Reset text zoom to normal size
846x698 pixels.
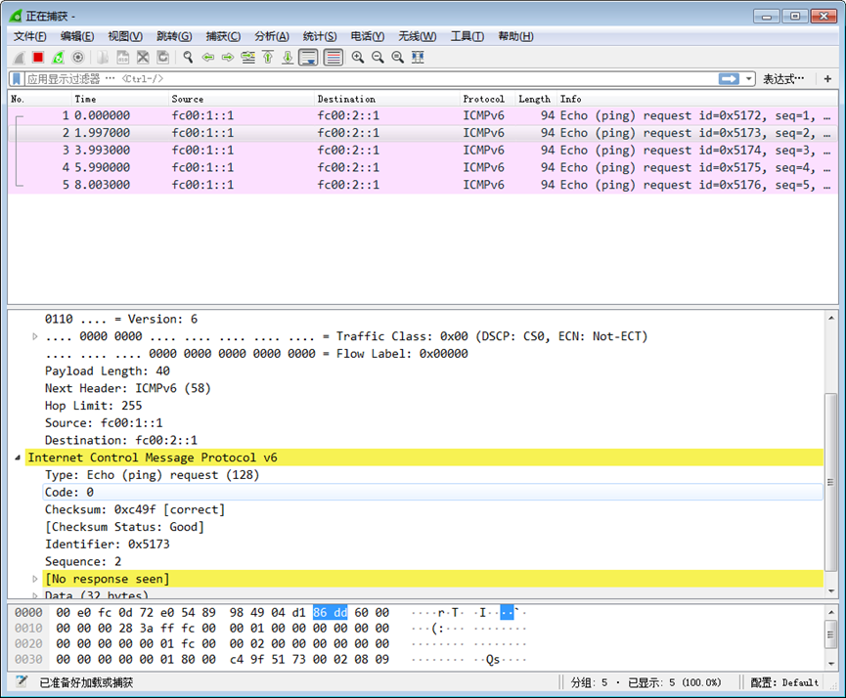pyautogui.click(x=398, y=57)
